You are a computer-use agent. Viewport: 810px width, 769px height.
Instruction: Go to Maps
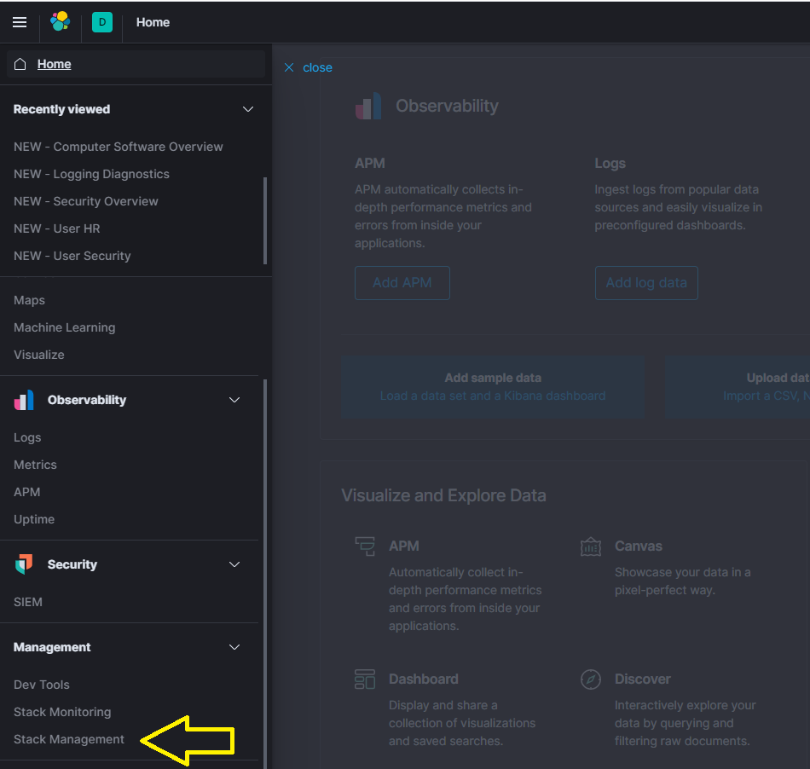click(30, 301)
